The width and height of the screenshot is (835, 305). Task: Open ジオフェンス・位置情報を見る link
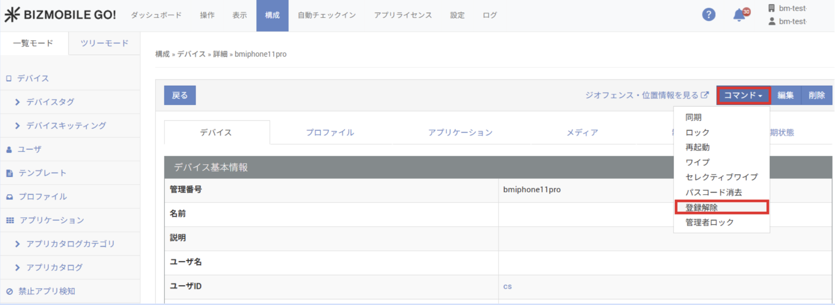click(x=646, y=95)
